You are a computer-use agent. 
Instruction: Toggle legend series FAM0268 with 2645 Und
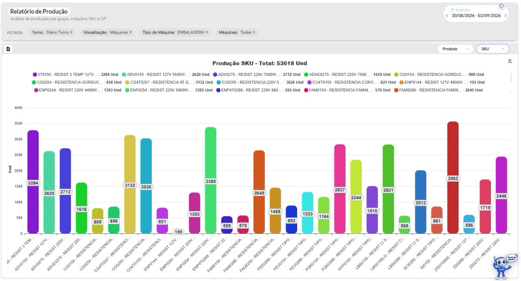pos(438,90)
